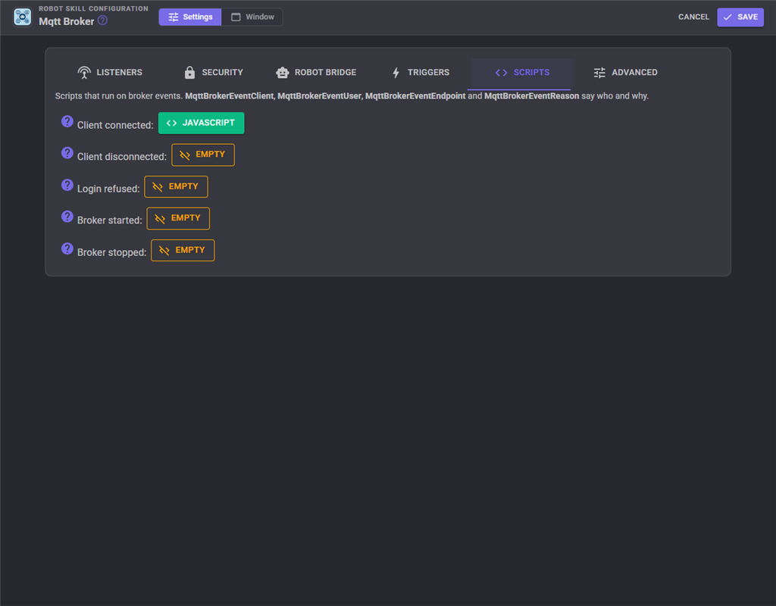
Task: Add script for Broker stopped event
Action: pyautogui.click(x=183, y=250)
